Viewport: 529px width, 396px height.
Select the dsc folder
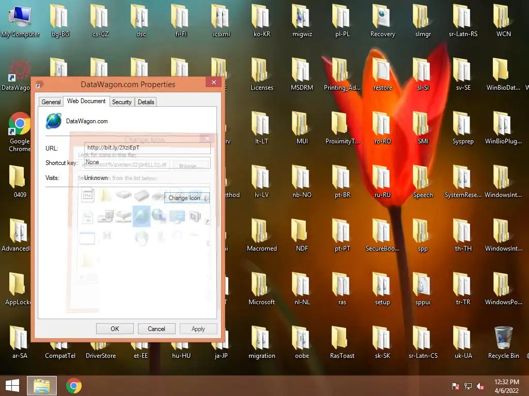pos(141,21)
